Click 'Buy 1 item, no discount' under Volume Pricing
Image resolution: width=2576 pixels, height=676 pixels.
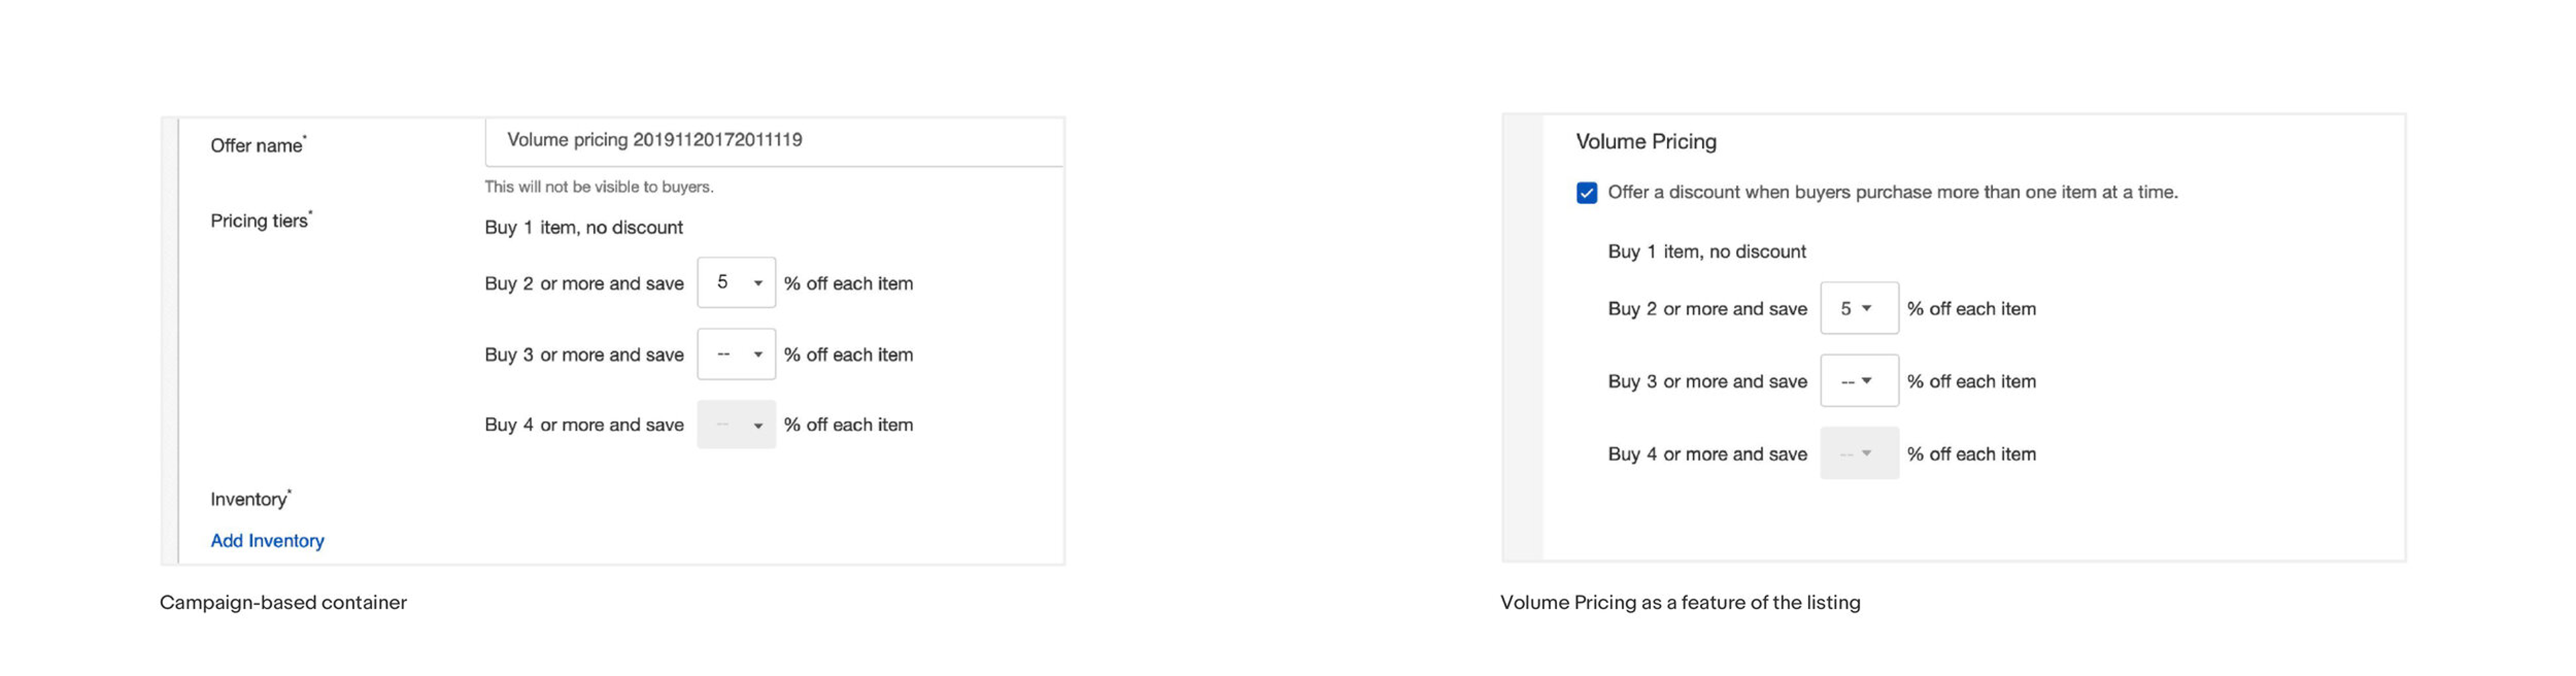[1707, 252]
